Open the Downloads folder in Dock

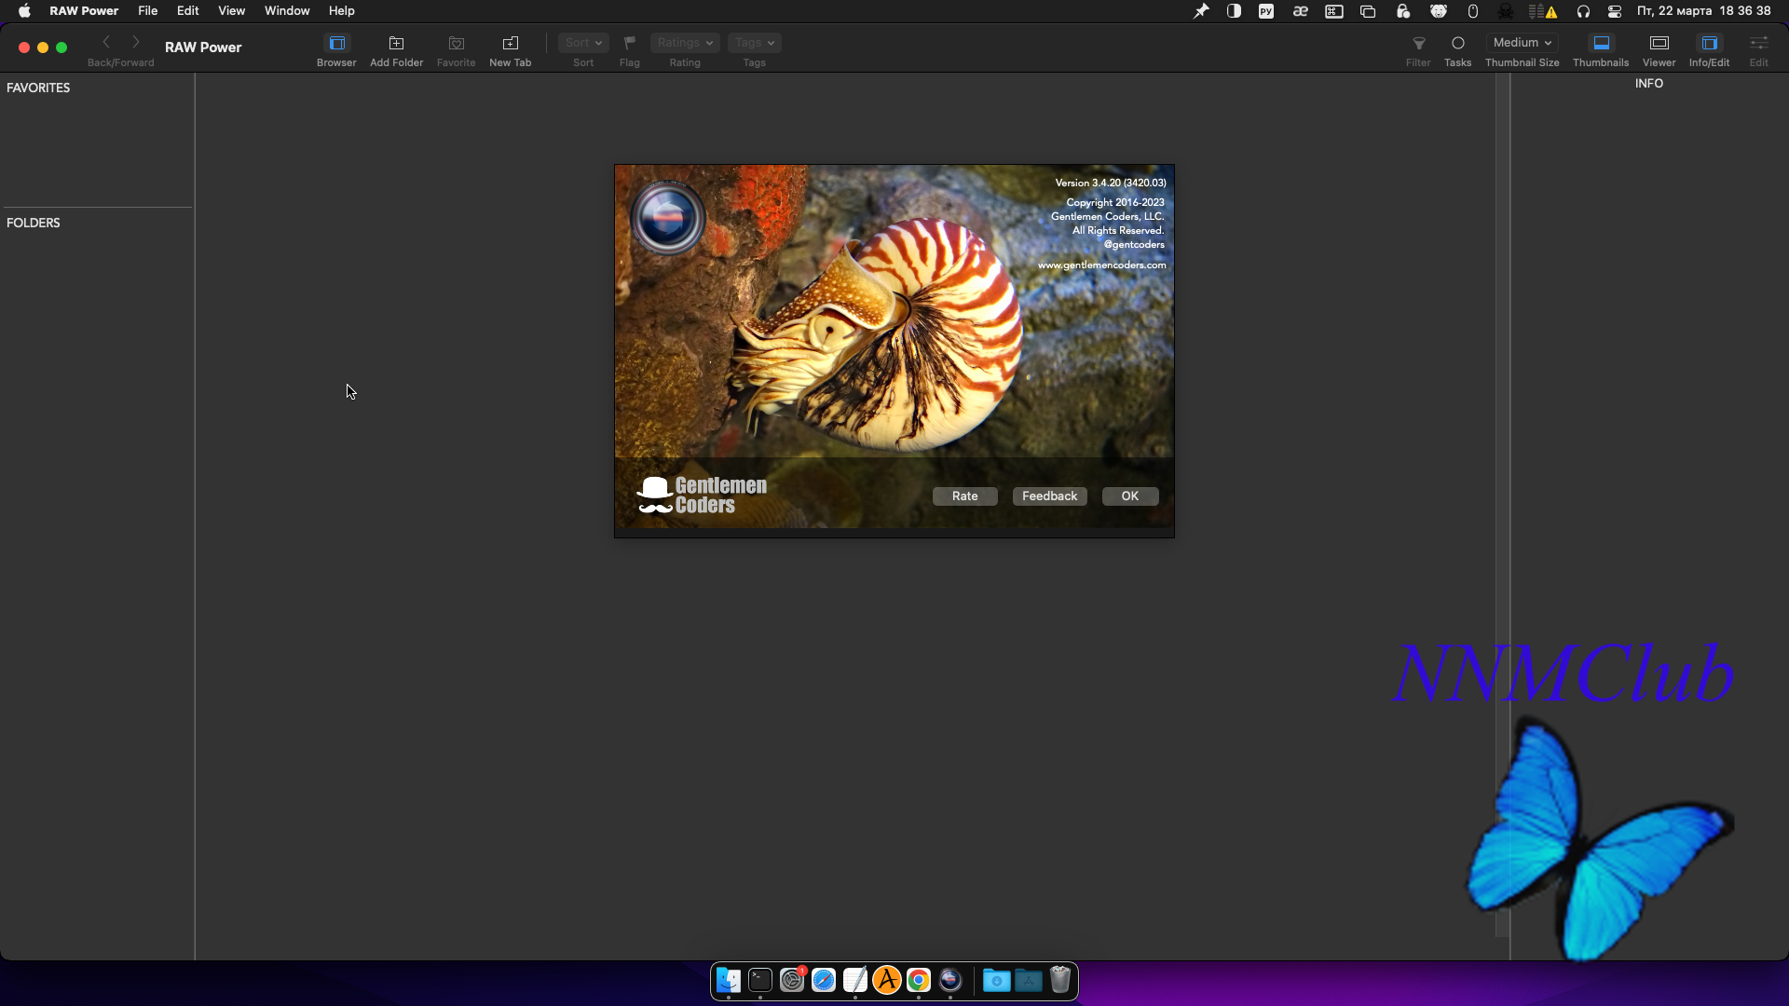pyautogui.click(x=997, y=980)
